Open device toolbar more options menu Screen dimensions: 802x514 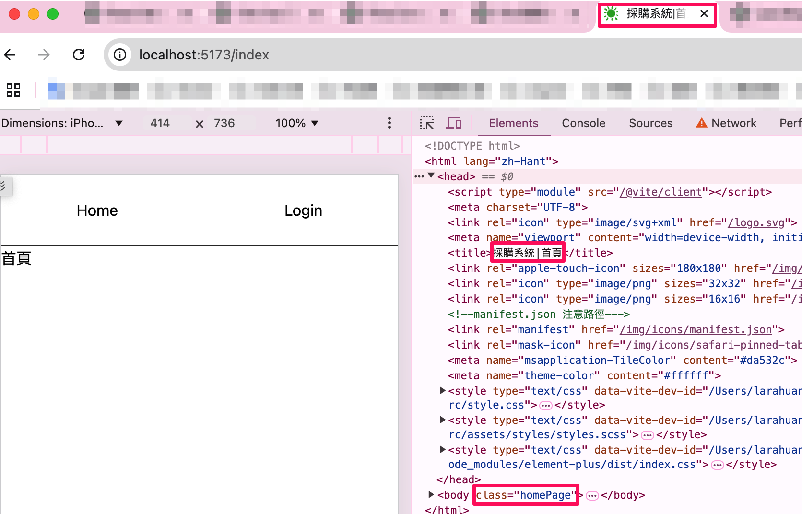(389, 123)
